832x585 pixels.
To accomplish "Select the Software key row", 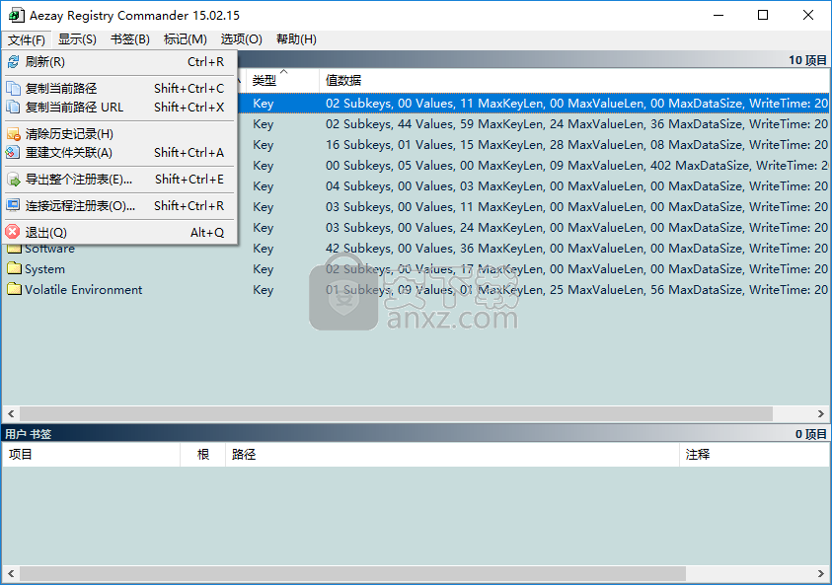I will 416,249.
